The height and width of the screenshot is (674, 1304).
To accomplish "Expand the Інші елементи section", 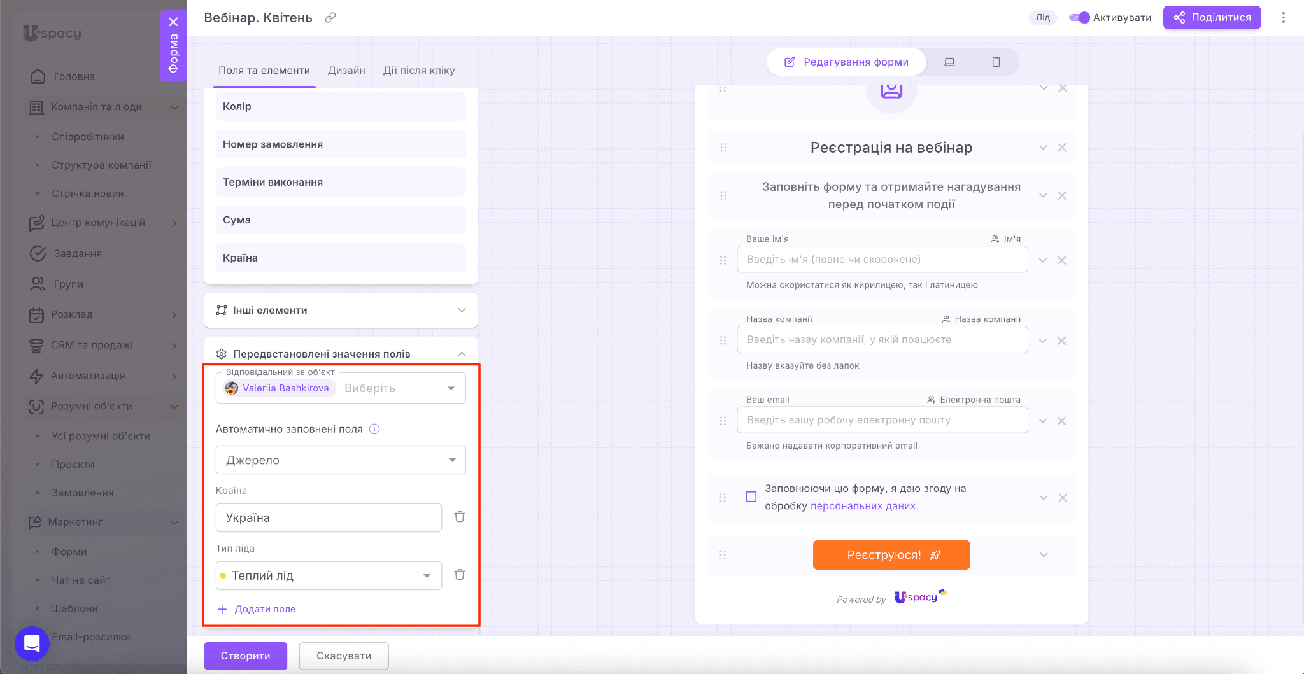I will 341,310.
